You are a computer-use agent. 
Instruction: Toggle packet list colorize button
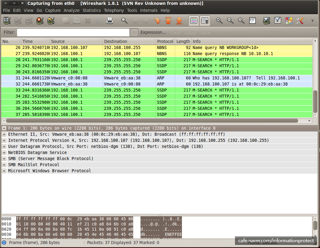click(194, 21)
